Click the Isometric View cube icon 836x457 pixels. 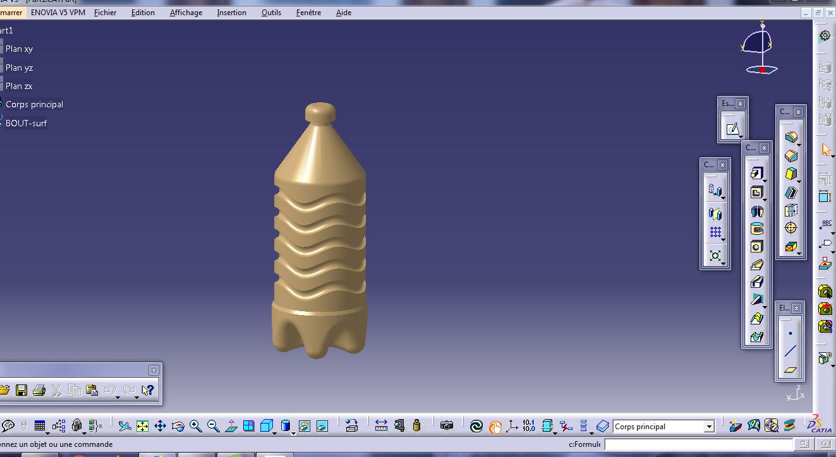266,426
